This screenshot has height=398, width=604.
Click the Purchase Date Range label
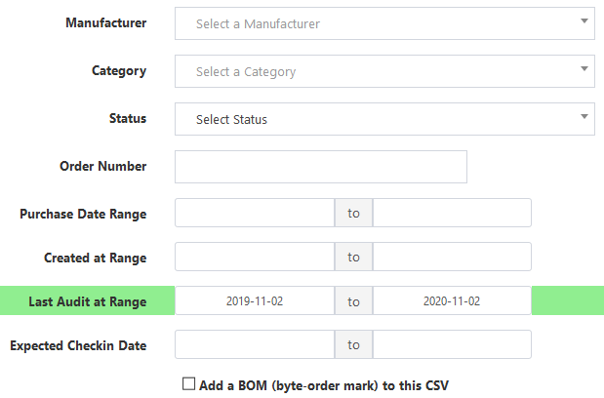pyautogui.click(x=83, y=214)
